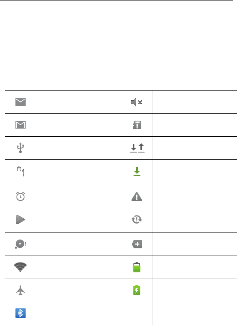Click the charging battery lightning icon
The image size is (237, 325).
pos(137,290)
